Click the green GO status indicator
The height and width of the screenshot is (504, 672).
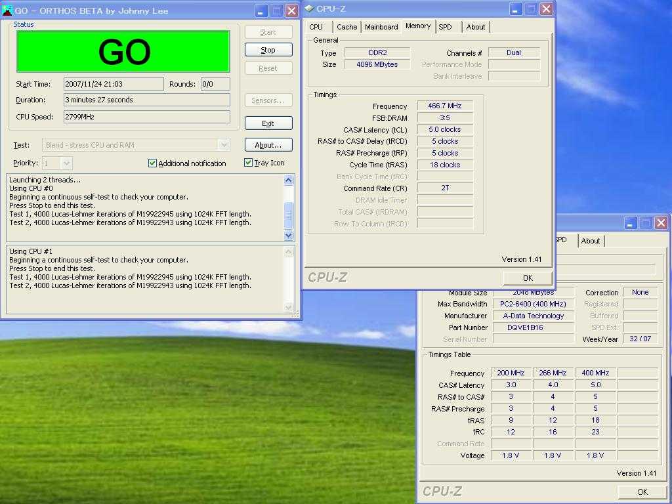point(123,51)
